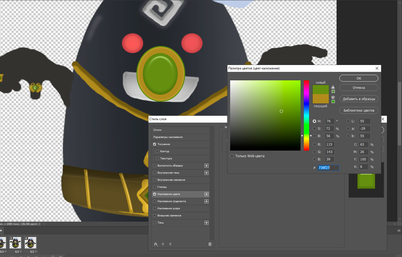Click the not web-safe cube icon
This screenshot has width=402, height=257.
(x=333, y=97)
